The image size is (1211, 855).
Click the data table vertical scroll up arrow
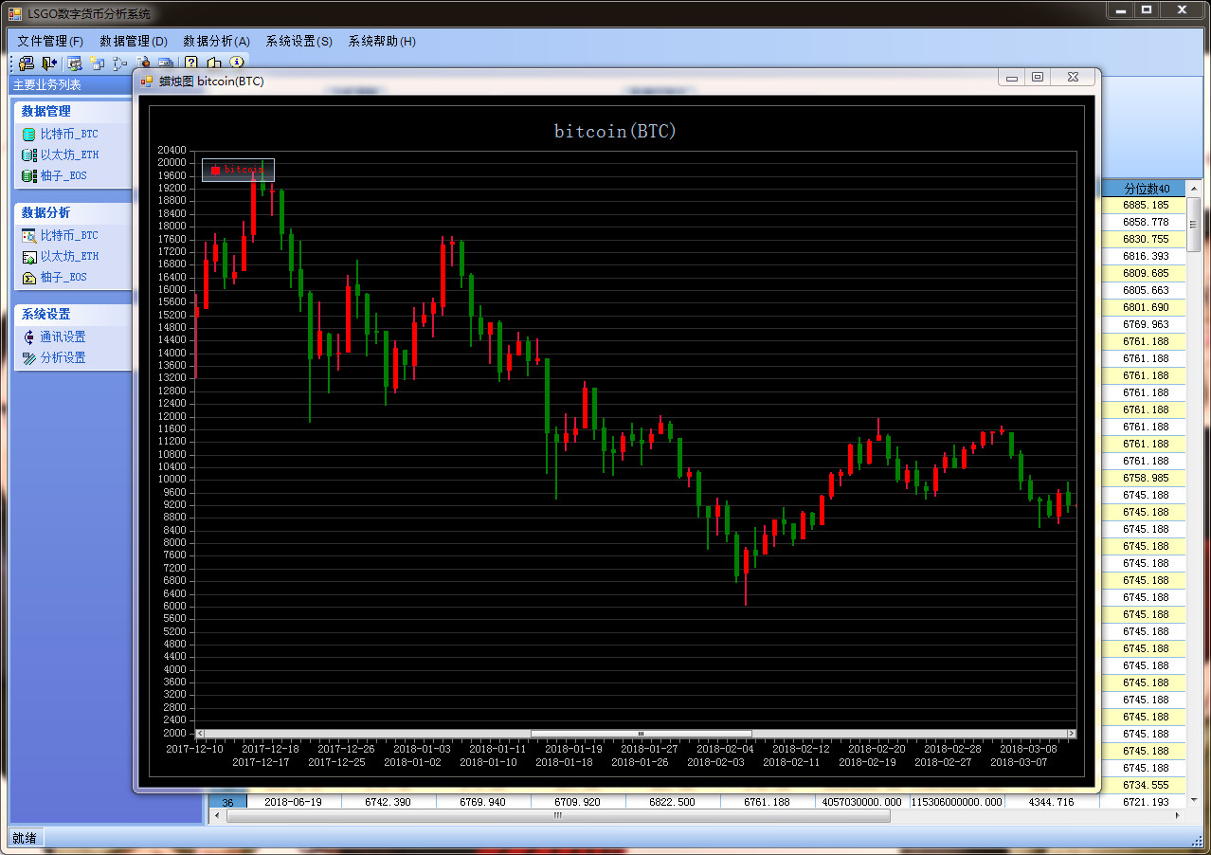coord(1194,188)
